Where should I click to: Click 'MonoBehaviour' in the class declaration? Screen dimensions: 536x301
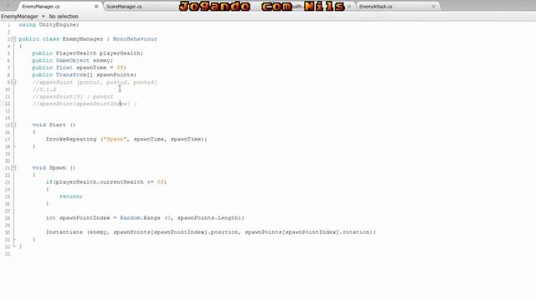click(135, 39)
